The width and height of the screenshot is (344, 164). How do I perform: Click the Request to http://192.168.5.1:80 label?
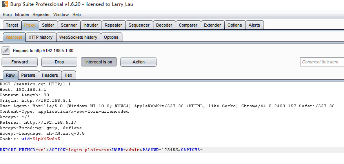(x=43, y=50)
